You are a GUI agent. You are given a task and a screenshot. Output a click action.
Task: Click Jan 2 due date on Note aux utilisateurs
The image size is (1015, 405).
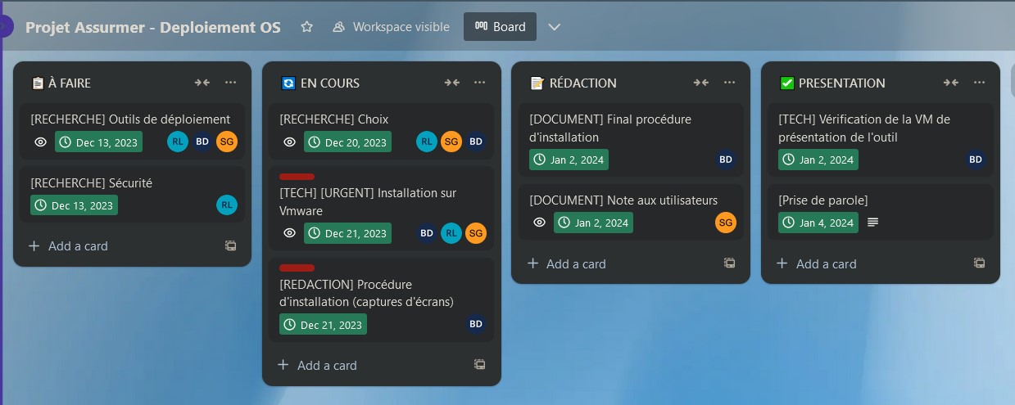point(593,223)
